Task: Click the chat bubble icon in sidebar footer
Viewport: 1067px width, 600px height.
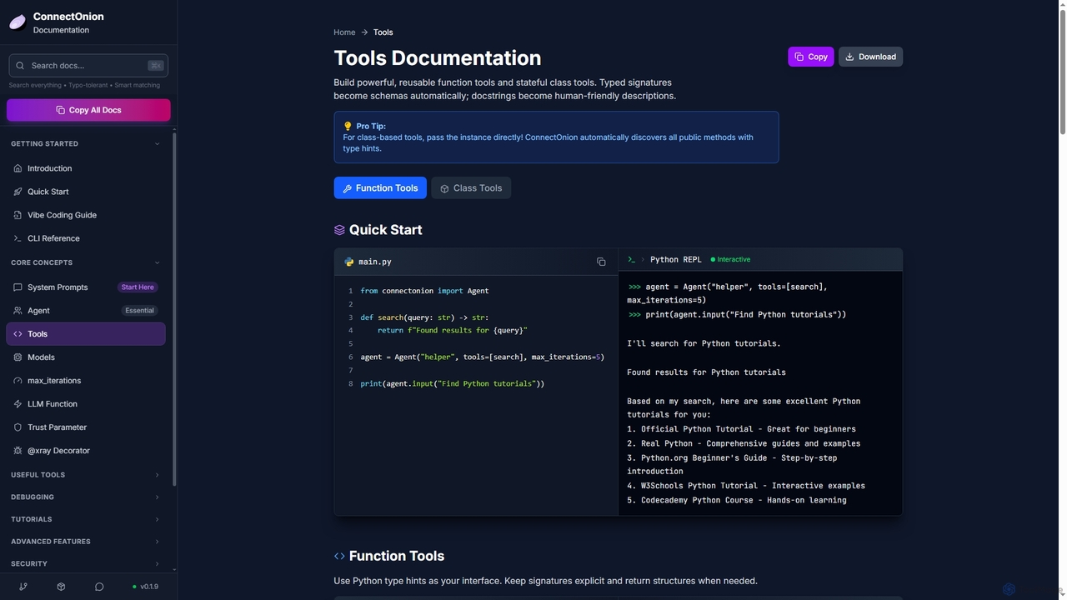Action: click(x=99, y=587)
